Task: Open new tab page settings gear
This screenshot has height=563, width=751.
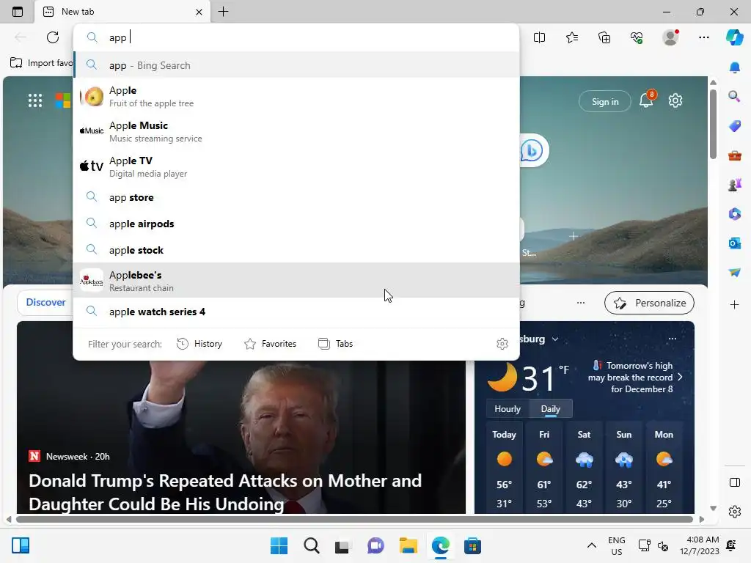Action: click(x=675, y=100)
